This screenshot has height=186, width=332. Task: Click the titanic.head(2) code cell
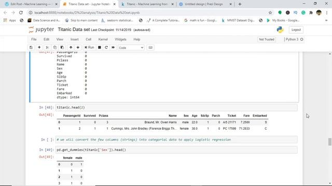point(176,107)
